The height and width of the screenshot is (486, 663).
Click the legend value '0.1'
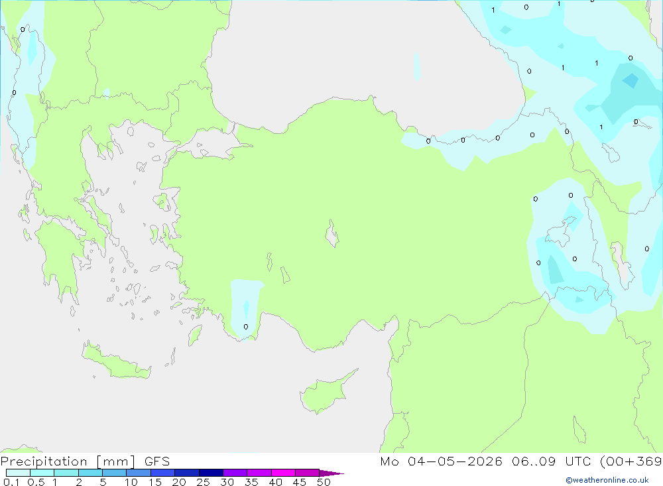point(11,482)
